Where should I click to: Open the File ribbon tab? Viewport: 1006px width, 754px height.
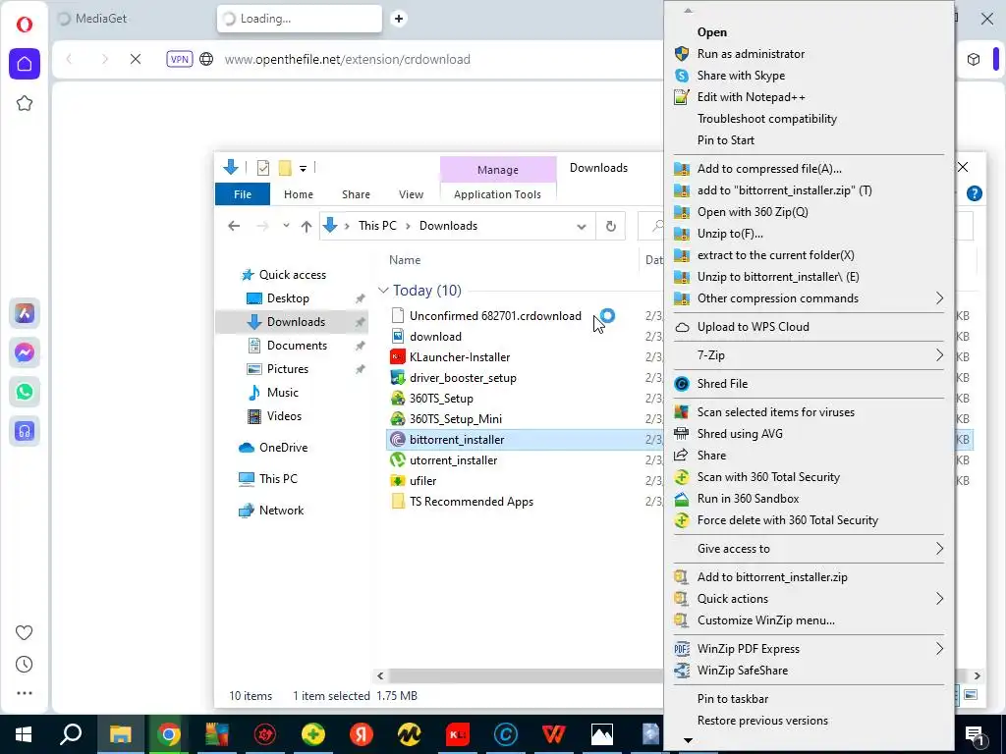243,194
